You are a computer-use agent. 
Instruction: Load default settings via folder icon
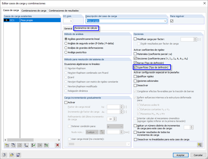pos(12,155)
